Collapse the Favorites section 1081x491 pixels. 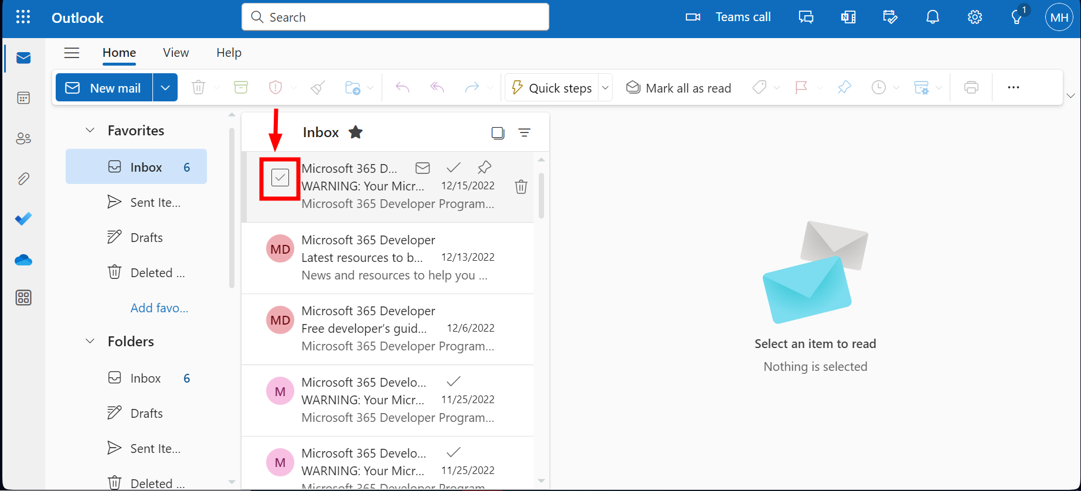coord(90,130)
